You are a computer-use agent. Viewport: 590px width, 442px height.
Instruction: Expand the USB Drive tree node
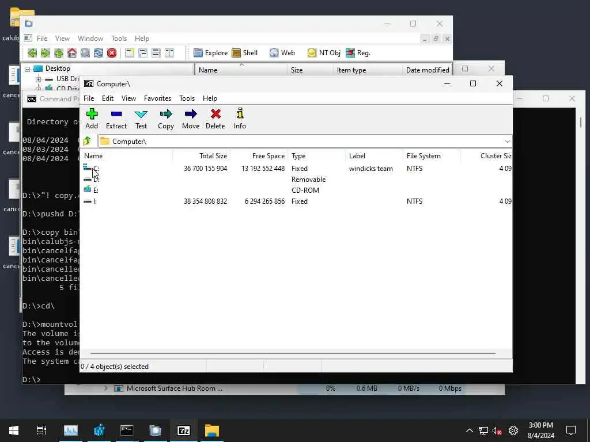[38, 79]
